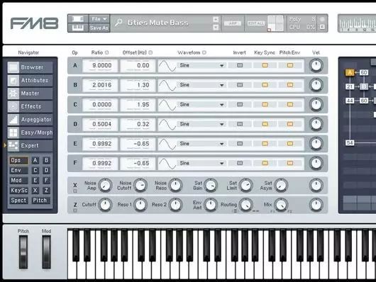Click the Save As button
376x282 pixels.
(99, 28)
